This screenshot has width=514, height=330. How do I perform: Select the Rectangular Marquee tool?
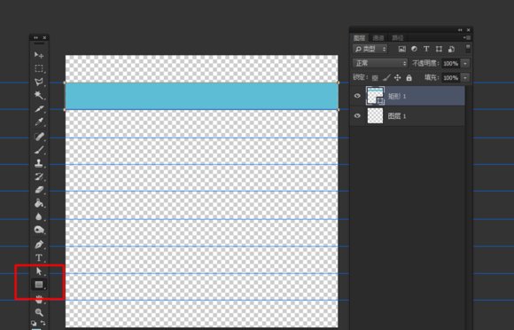coord(39,68)
